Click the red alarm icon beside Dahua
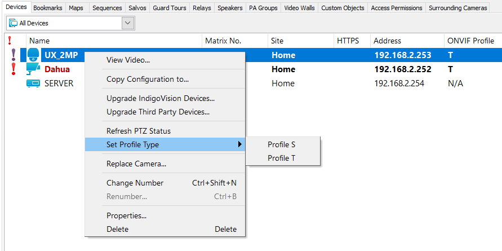The width and height of the screenshot is (502, 251). pyautogui.click(x=14, y=69)
